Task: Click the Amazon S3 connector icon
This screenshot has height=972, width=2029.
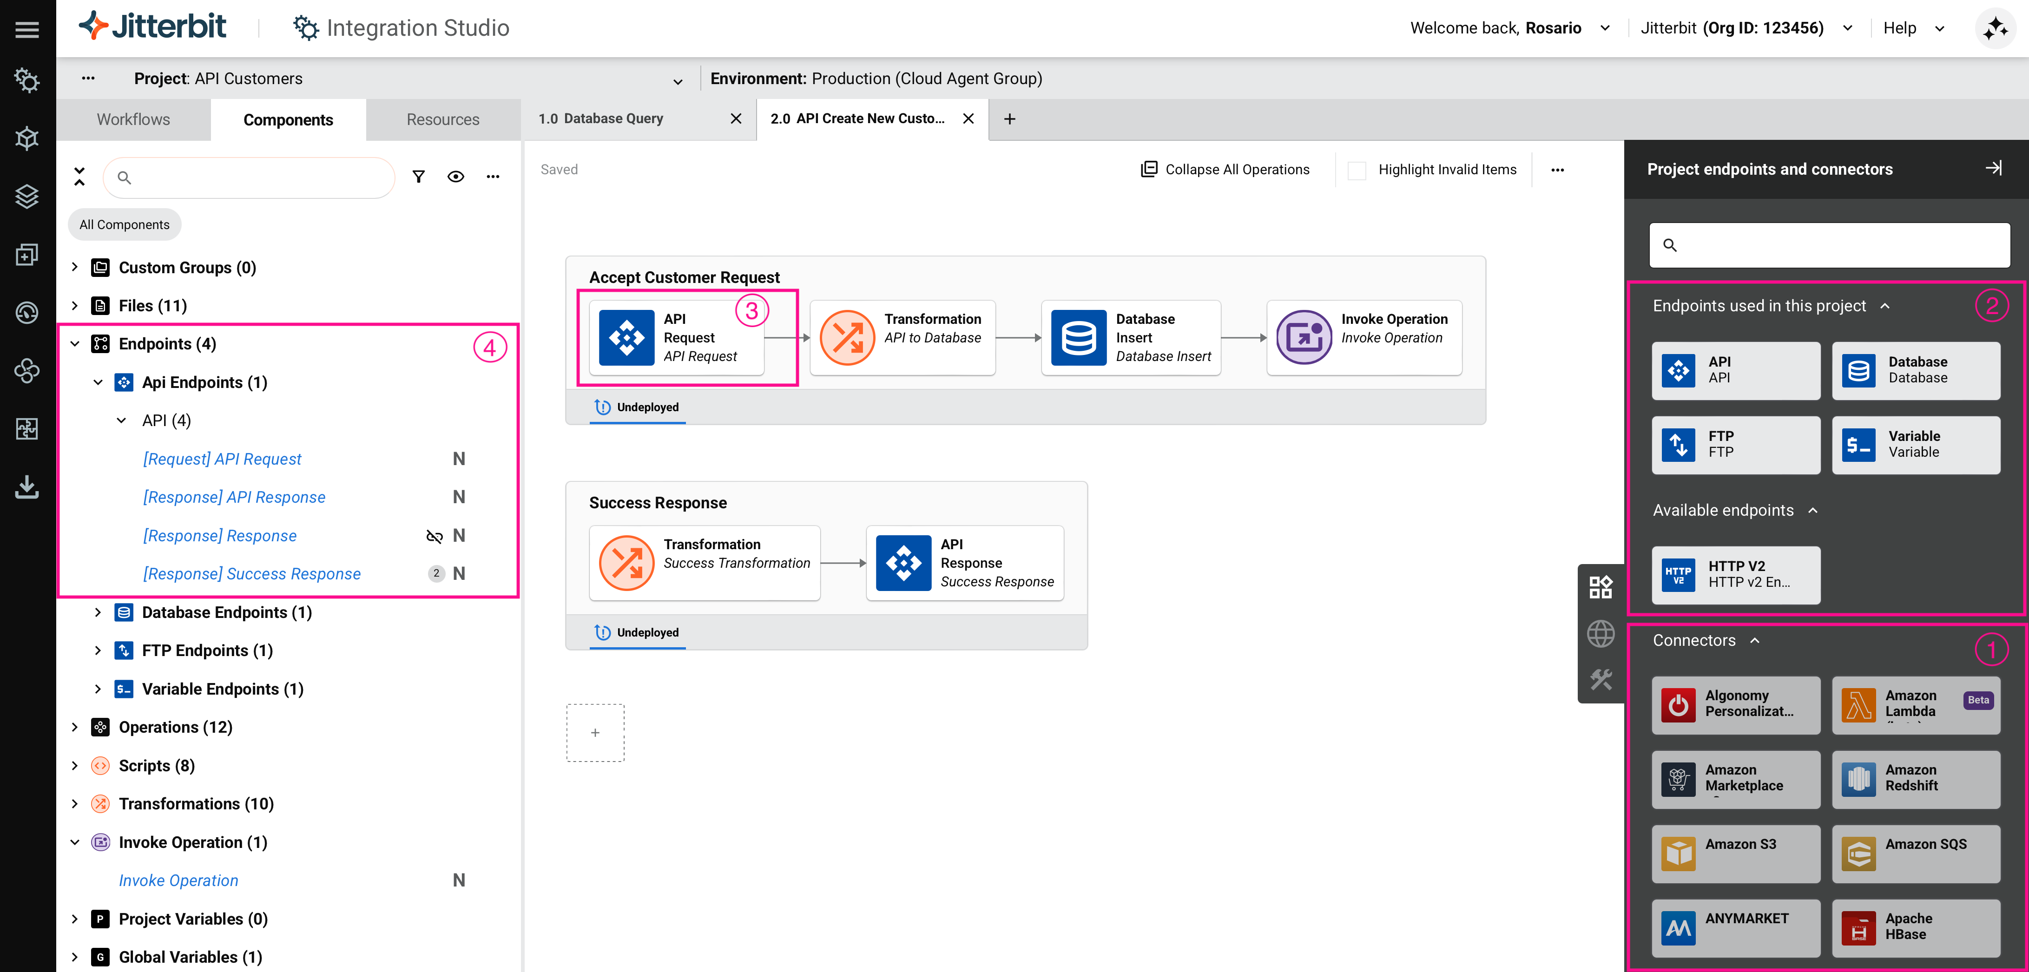Action: 1678,853
